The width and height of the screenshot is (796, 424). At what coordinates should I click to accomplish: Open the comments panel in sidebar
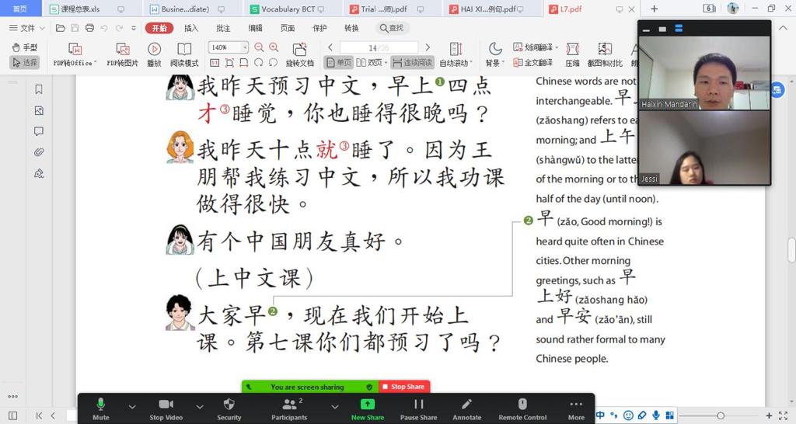(39, 131)
